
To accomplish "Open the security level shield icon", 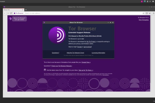I will click(x=147, y=13).
